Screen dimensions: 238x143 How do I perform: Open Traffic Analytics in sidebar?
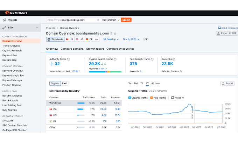click(11, 46)
